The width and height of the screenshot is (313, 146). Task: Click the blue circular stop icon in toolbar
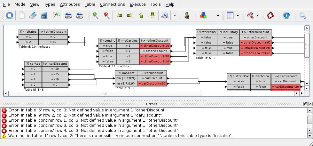9,15
